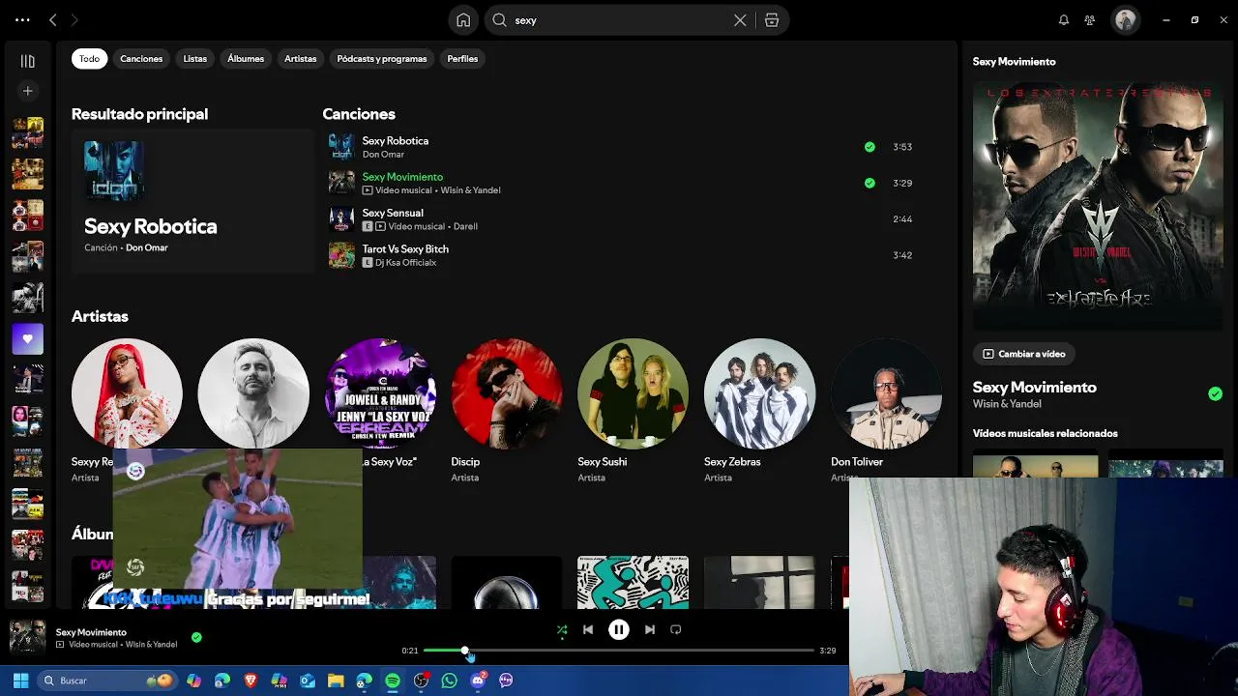Open Wisin & Yandel in right panel

click(1007, 404)
